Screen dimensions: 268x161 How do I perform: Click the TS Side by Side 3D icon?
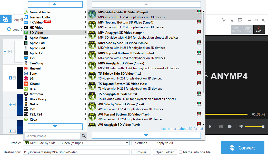tap(92, 76)
